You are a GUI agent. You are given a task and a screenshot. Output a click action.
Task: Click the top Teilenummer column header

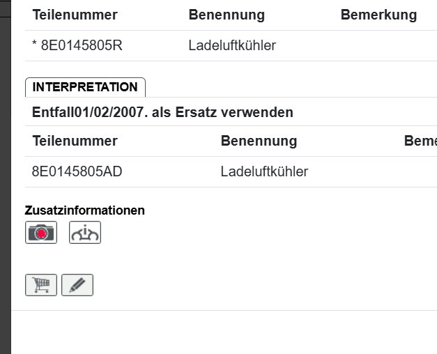pyautogui.click(x=75, y=15)
